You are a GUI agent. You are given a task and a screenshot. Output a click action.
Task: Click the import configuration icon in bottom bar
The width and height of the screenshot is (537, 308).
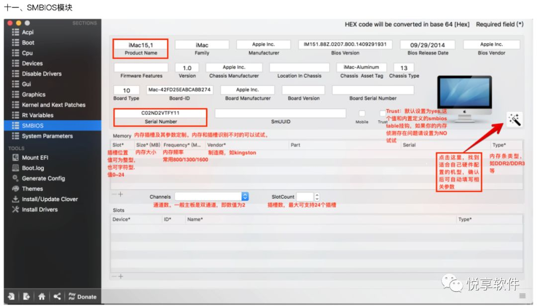[11, 297]
